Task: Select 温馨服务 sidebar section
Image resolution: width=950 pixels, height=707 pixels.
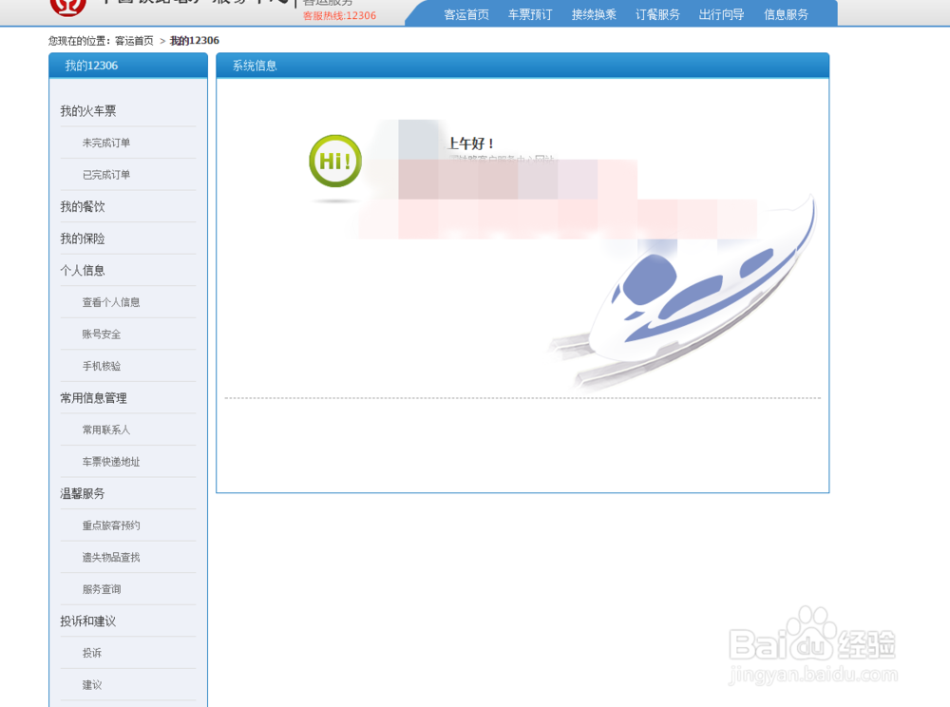Action: point(83,494)
